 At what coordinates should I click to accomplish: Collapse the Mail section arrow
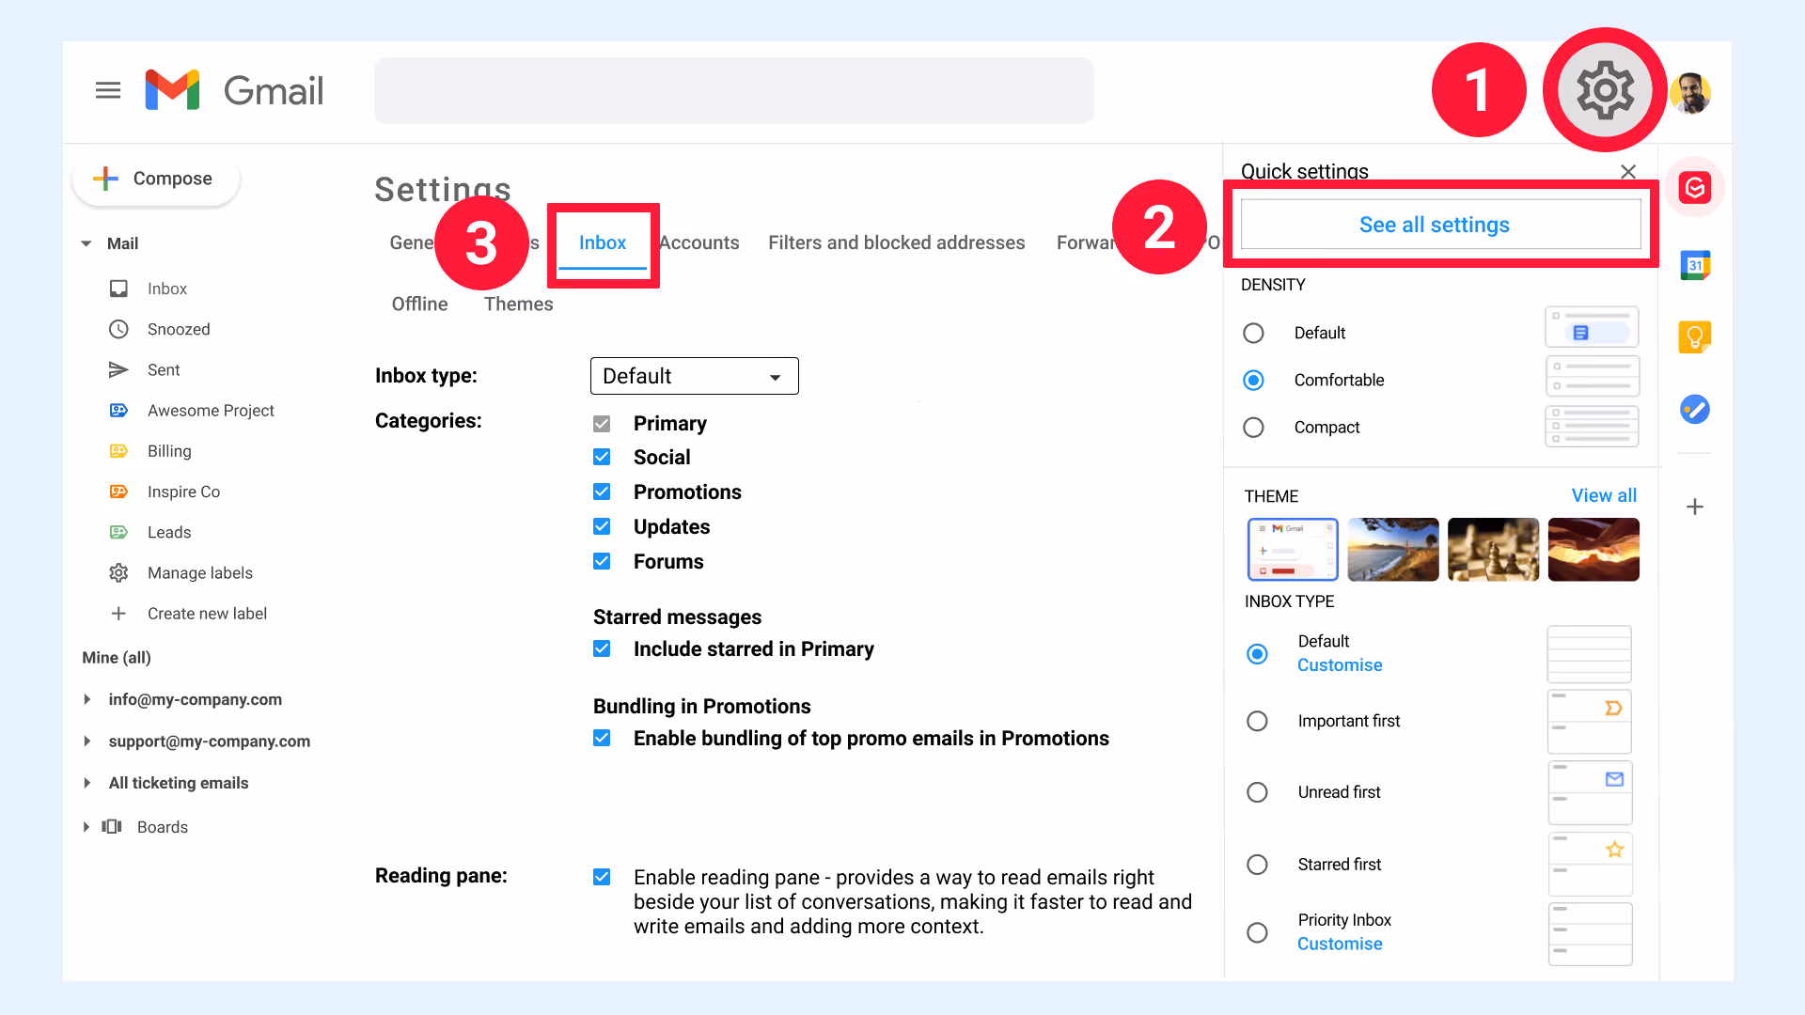[x=86, y=243]
